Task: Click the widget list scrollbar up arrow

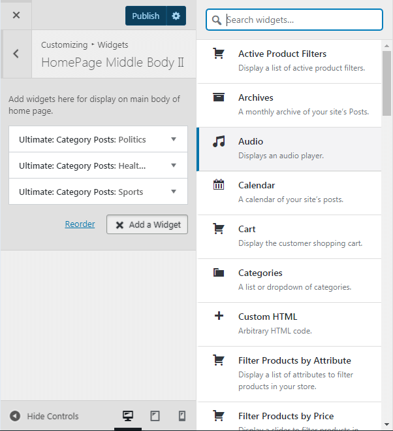Action: [386, 46]
